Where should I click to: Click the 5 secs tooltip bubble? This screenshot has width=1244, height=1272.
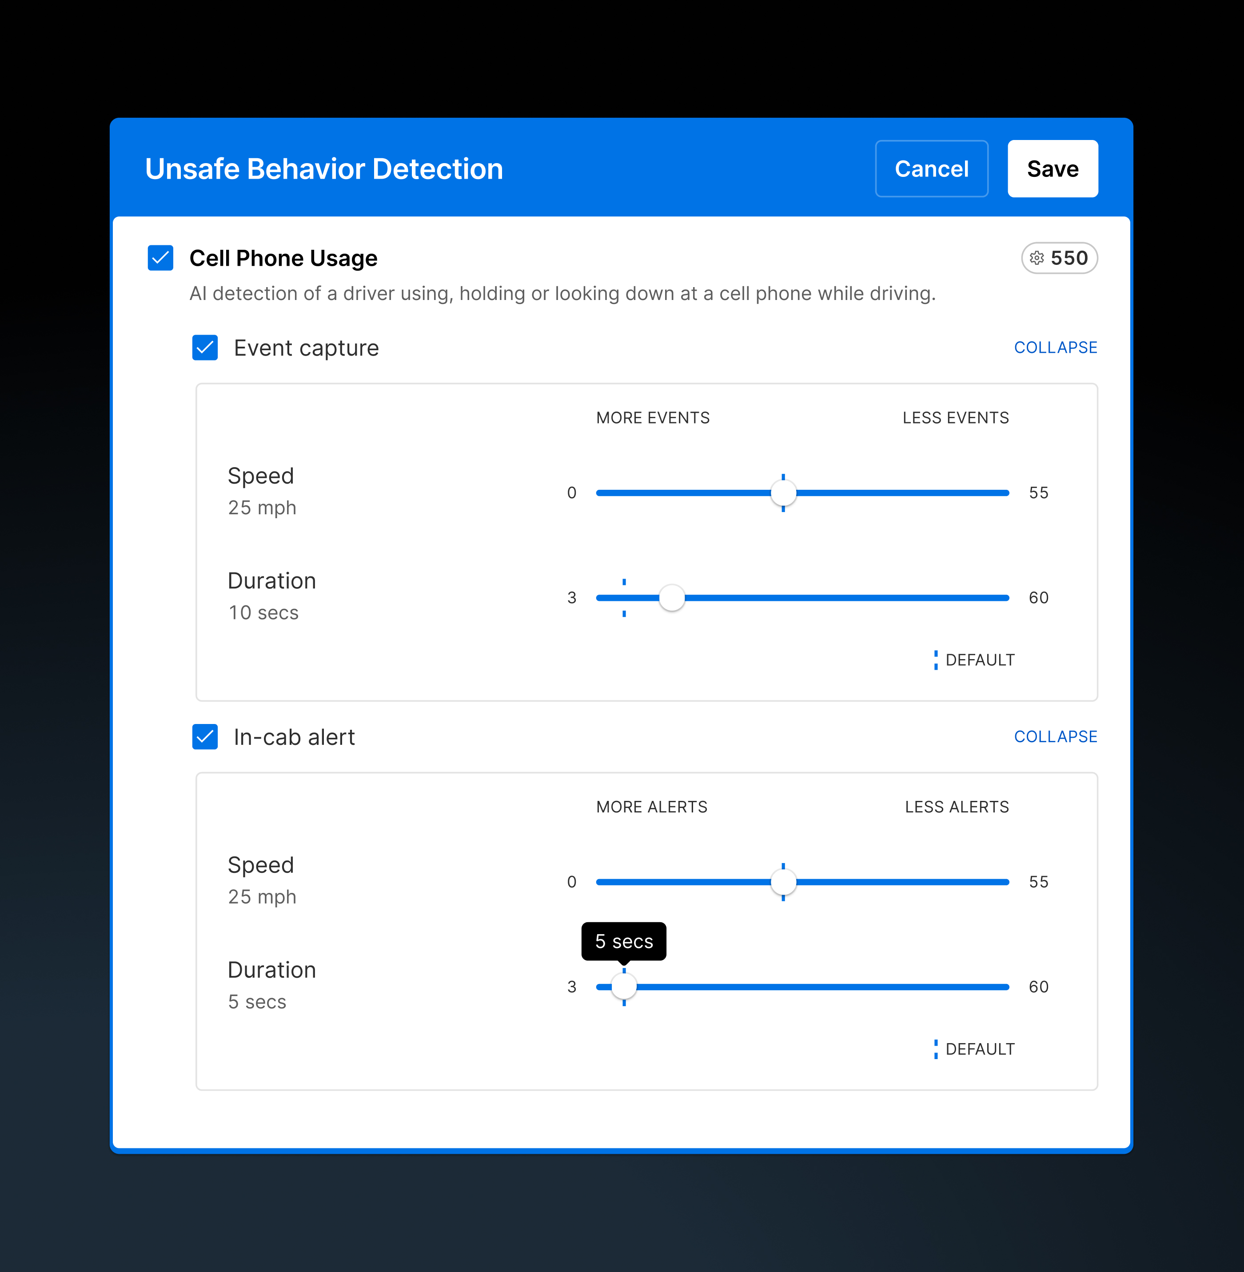coord(623,941)
